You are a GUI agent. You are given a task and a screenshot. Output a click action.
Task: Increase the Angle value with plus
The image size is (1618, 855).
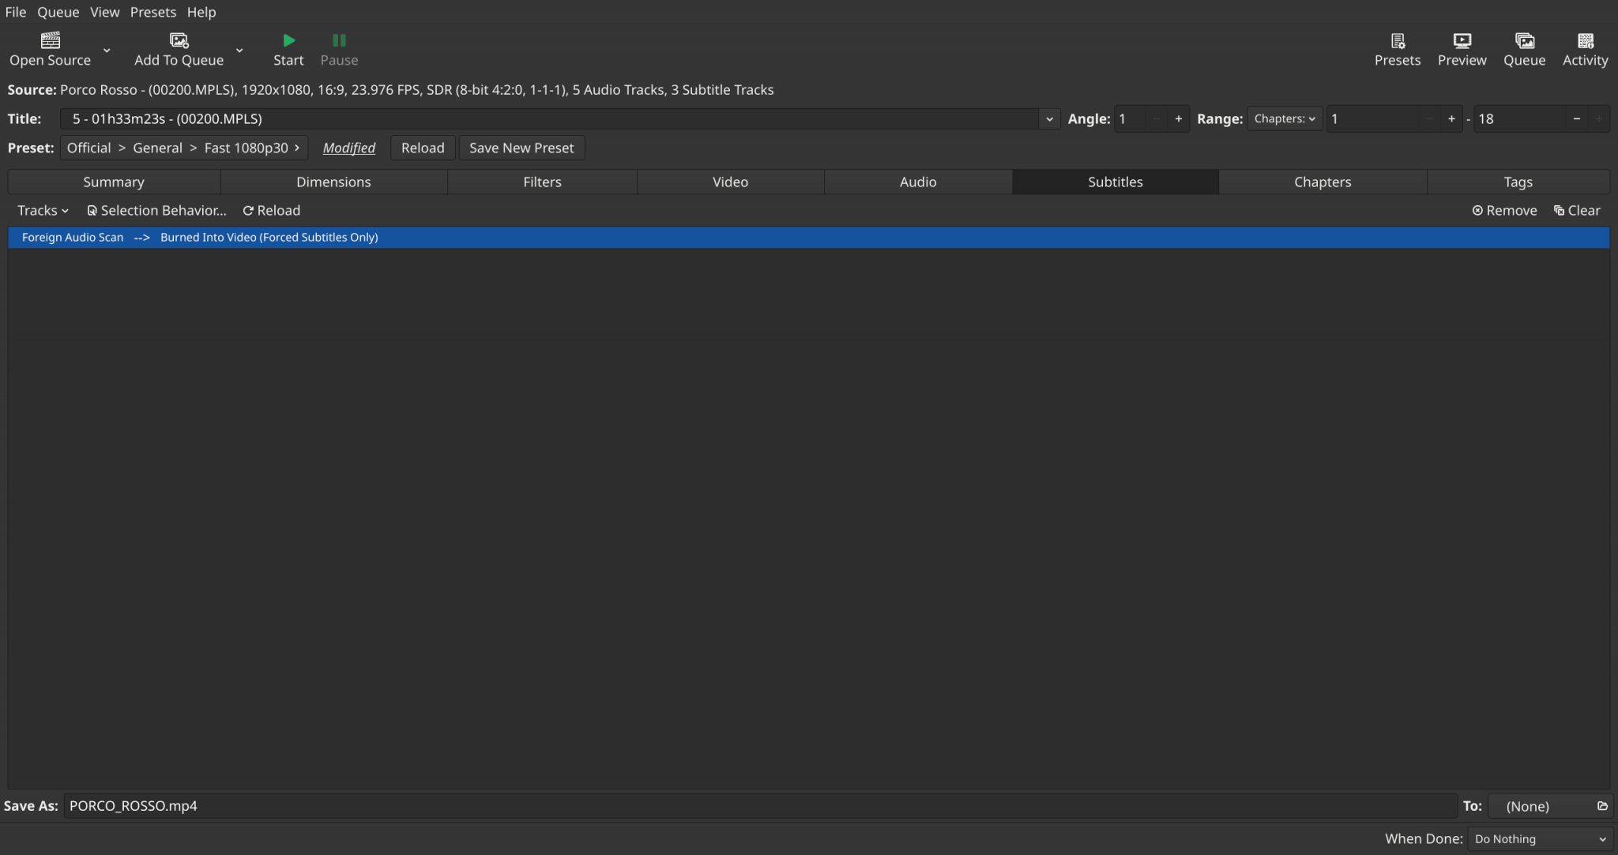point(1178,119)
